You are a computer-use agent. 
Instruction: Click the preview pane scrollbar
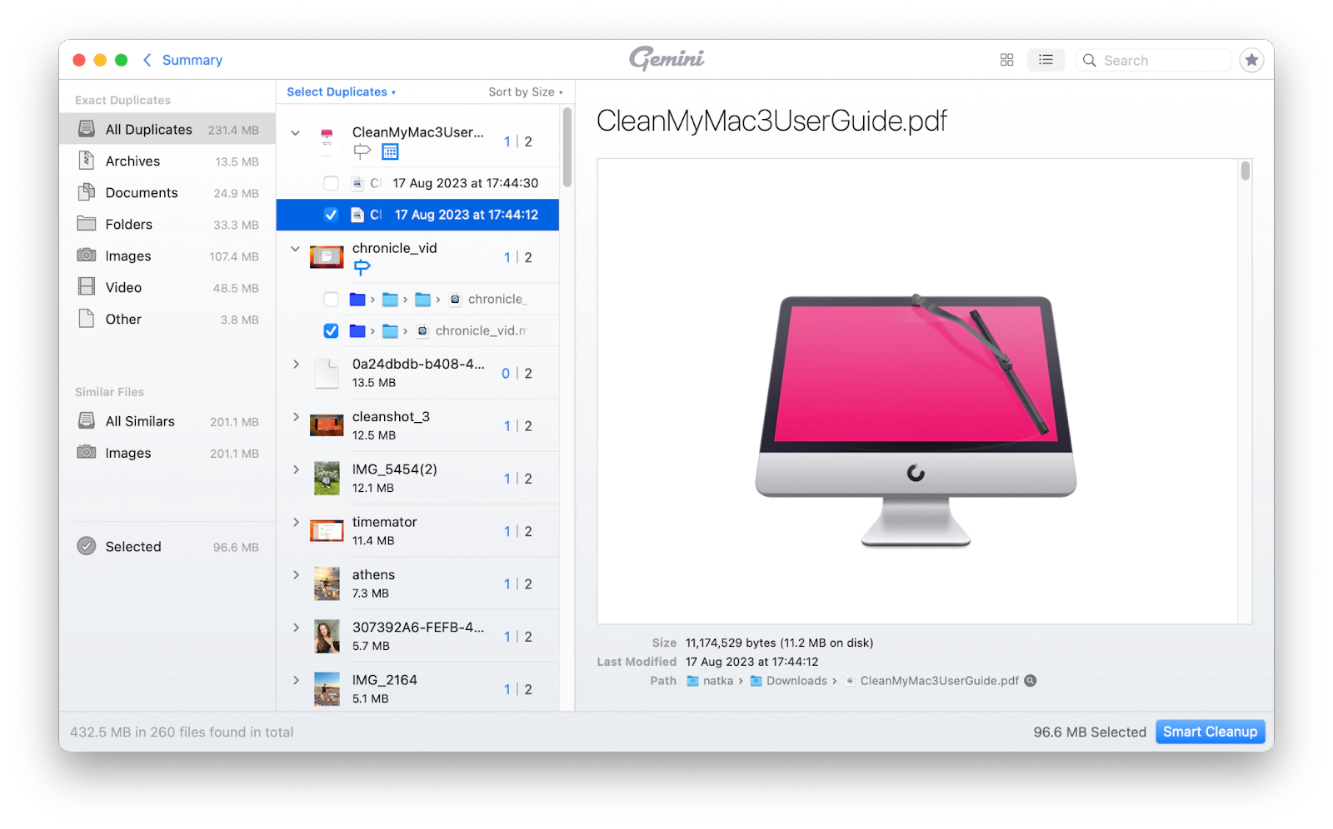1245,171
